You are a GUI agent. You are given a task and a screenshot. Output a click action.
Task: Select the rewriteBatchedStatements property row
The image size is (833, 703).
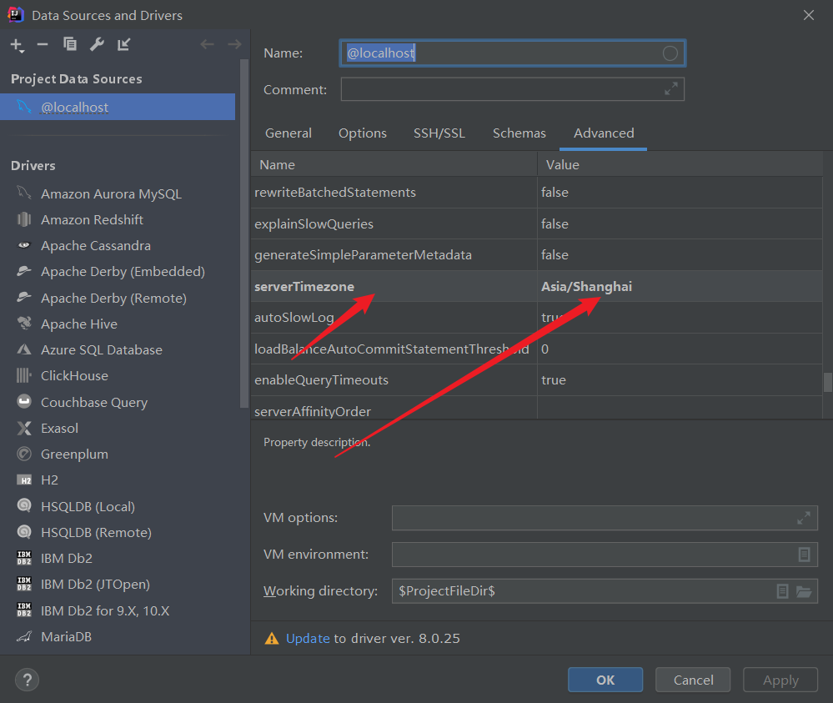536,193
